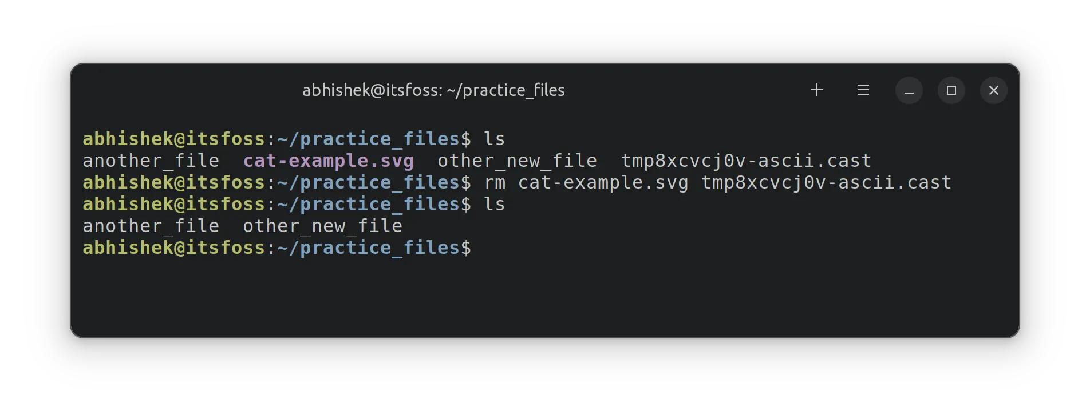Open the hamburger menu in the title bar
The width and height of the screenshot is (1090, 415).
(x=863, y=90)
